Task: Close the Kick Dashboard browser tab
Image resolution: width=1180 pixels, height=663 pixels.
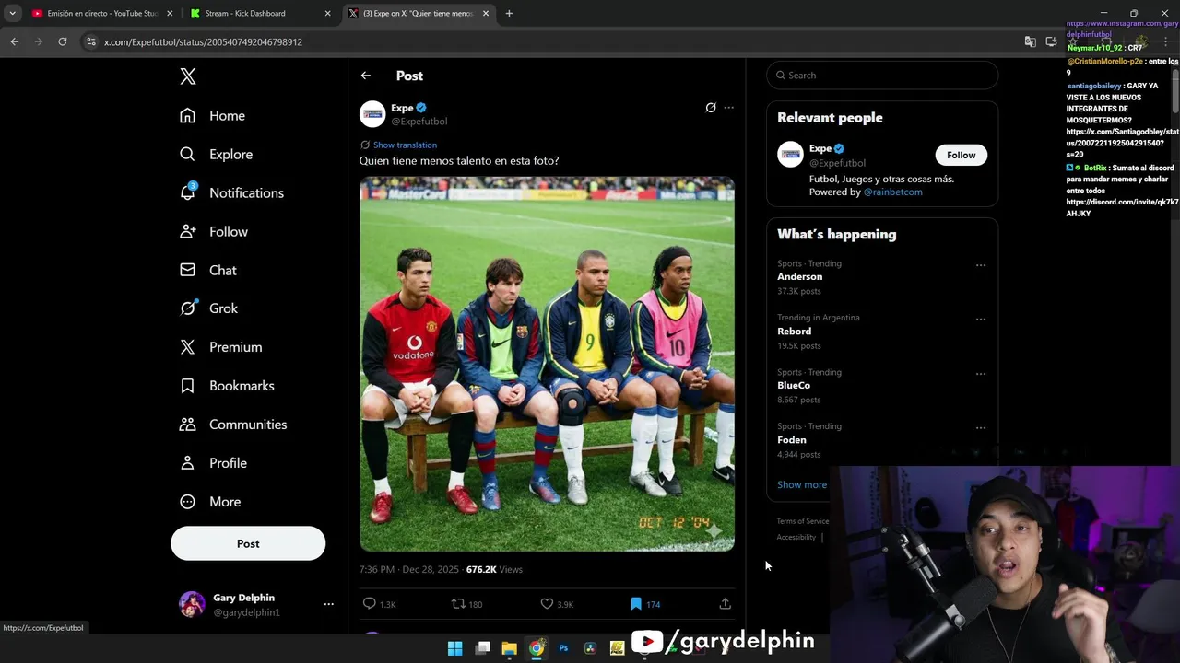Action: (x=327, y=14)
